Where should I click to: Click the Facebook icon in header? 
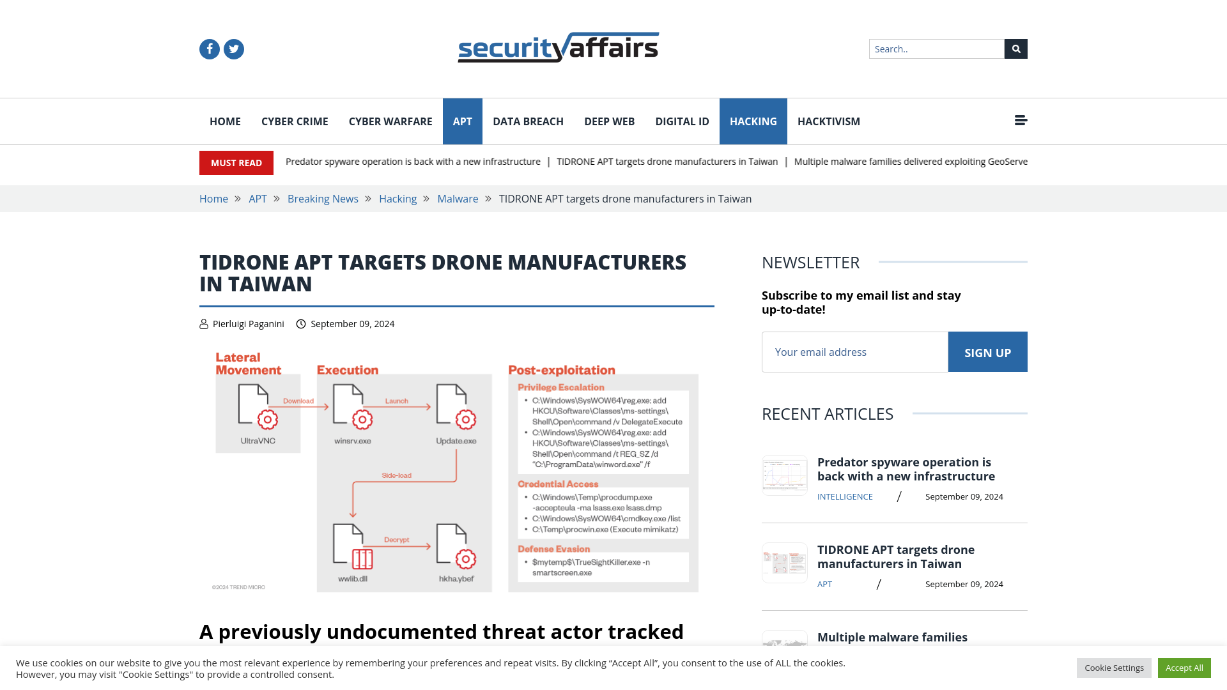pyautogui.click(x=209, y=48)
